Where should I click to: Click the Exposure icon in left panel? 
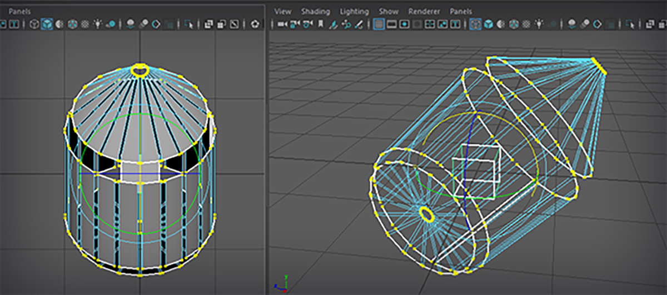(255, 24)
